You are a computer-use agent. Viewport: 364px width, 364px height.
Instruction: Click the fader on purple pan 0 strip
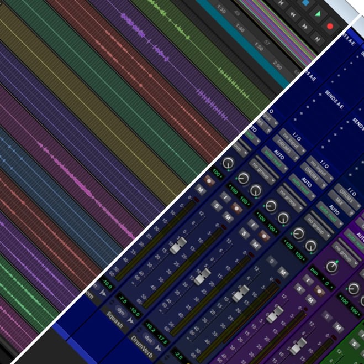point(275,314)
